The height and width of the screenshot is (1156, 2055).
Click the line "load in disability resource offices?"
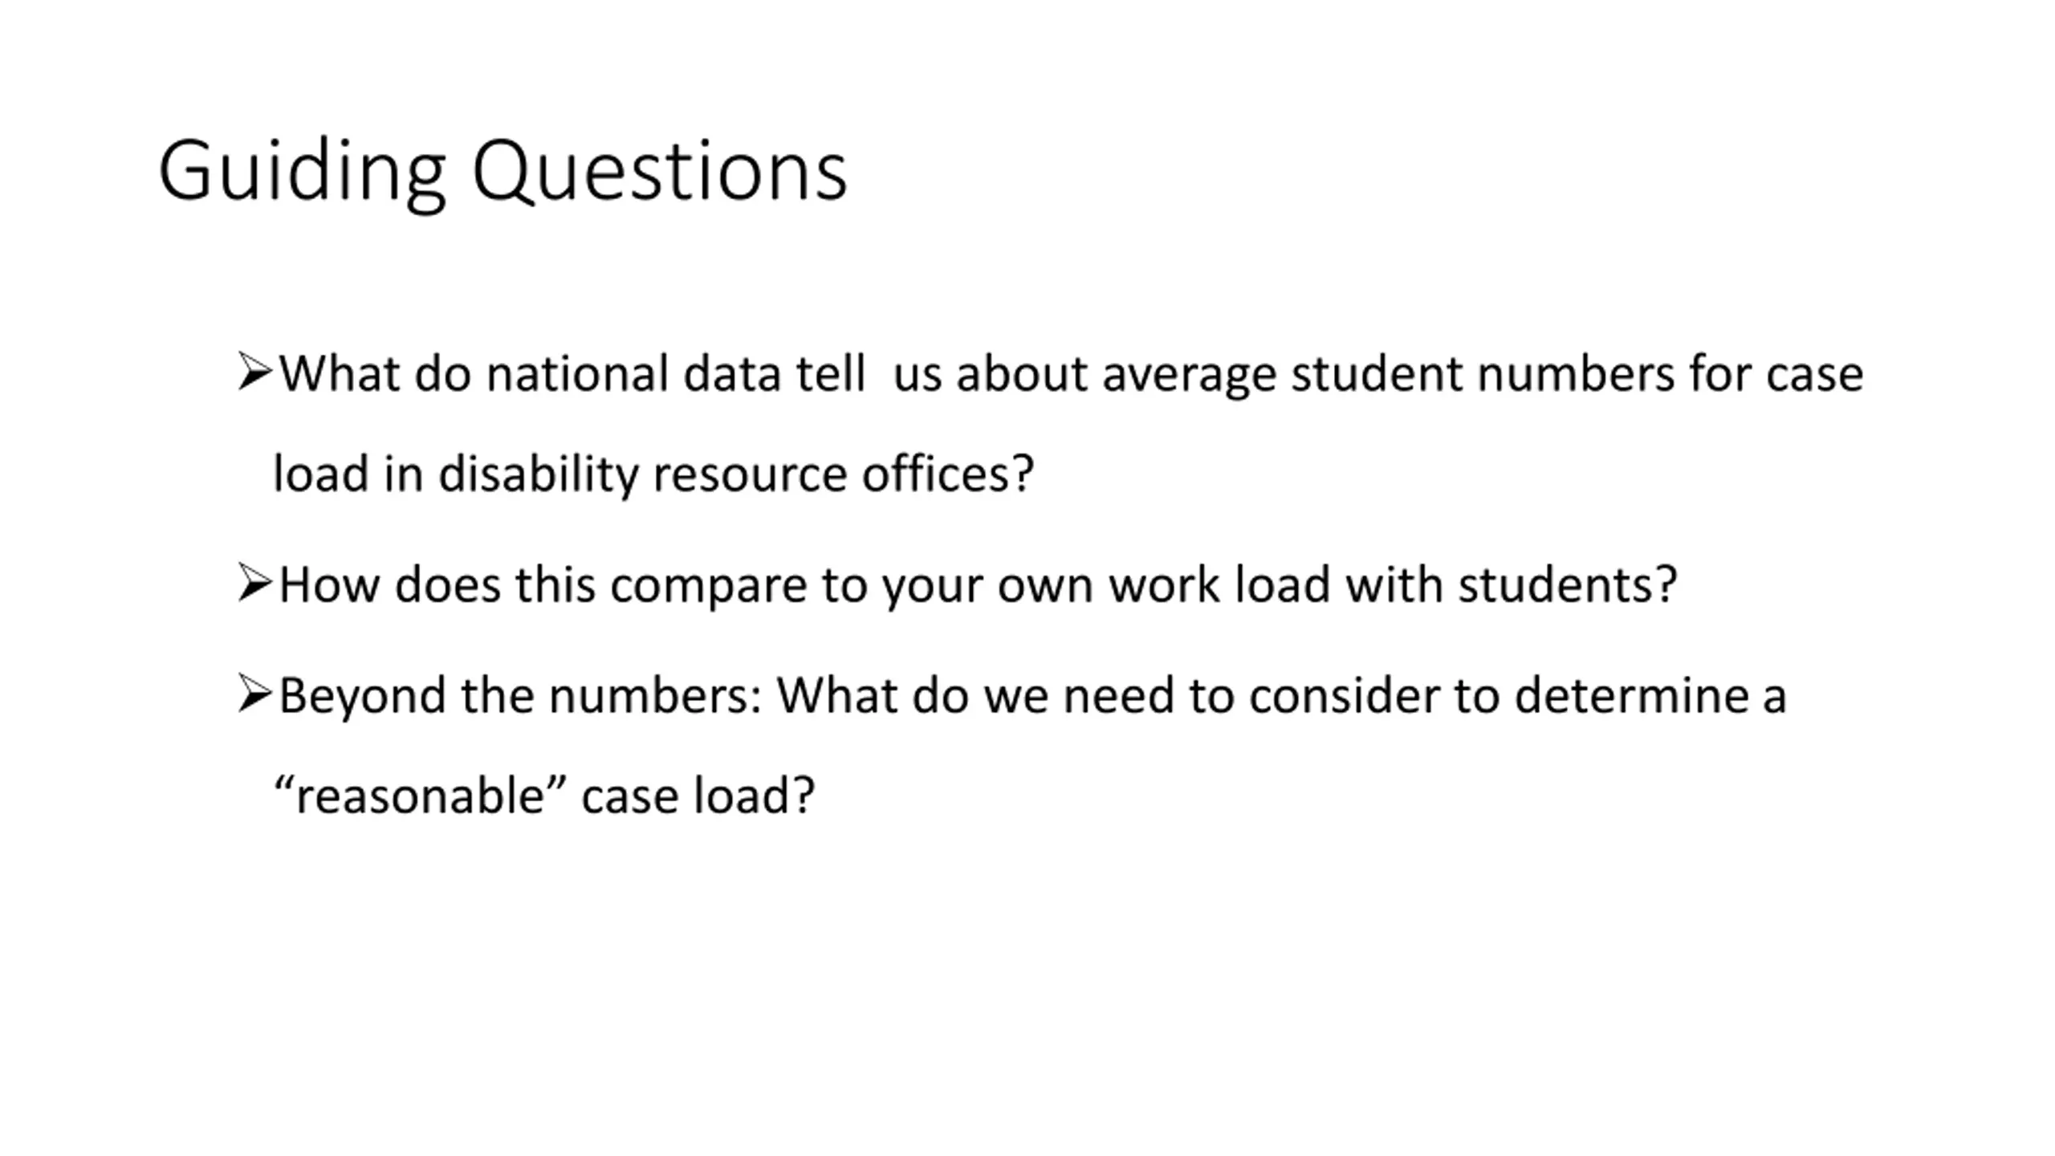pyautogui.click(x=653, y=474)
